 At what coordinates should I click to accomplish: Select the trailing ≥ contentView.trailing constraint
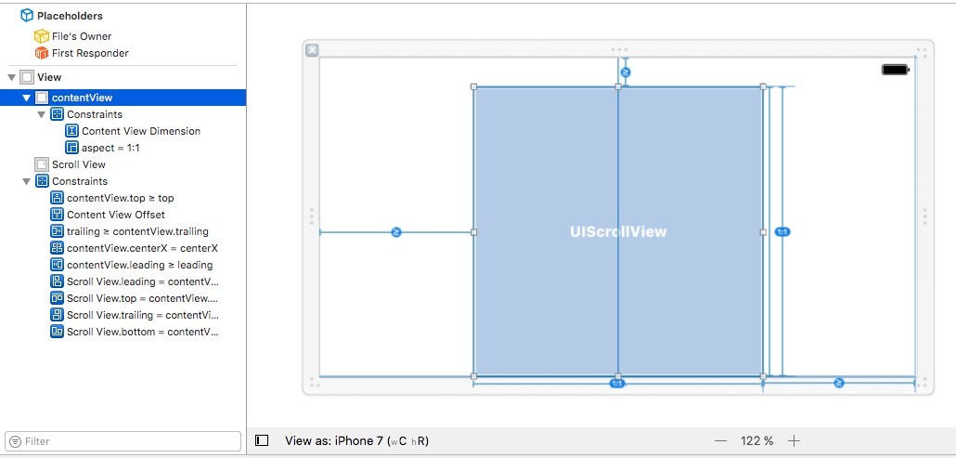tap(137, 231)
